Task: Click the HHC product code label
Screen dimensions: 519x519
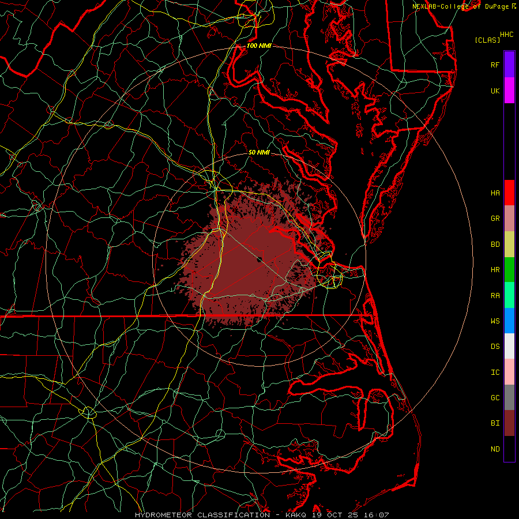Action: [506, 35]
